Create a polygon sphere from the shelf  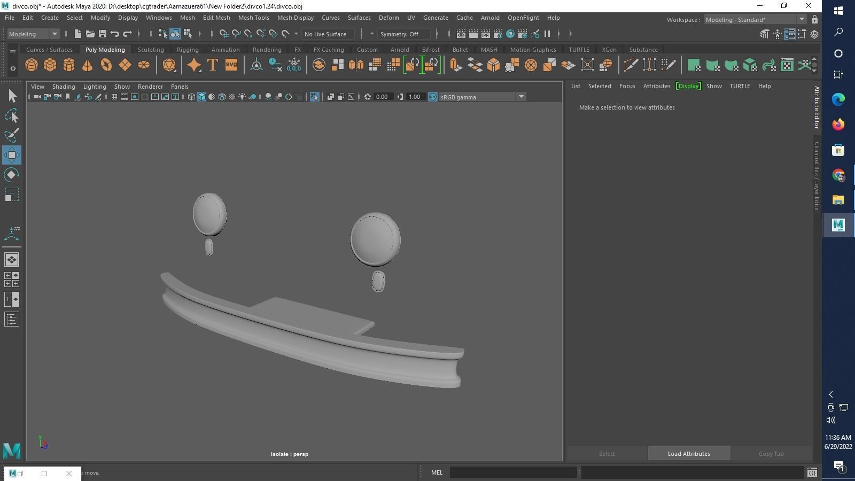point(32,65)
